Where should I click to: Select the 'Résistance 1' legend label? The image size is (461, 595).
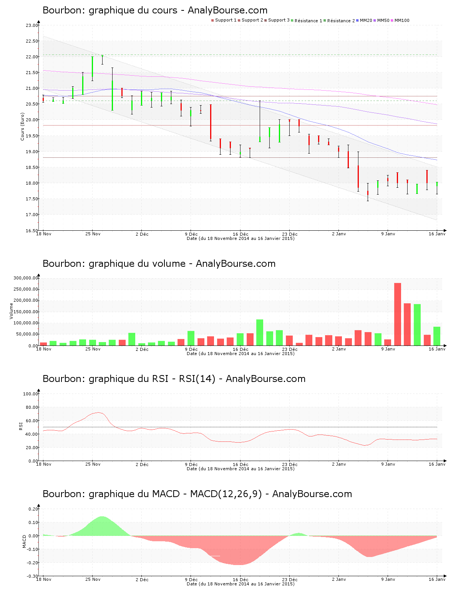[308, 21]
